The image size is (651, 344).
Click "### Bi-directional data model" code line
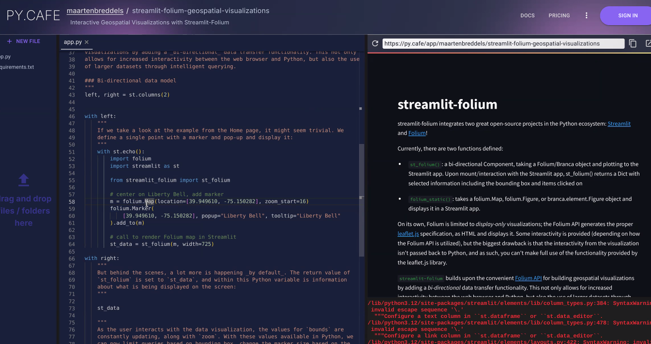(x=130, y=81)
